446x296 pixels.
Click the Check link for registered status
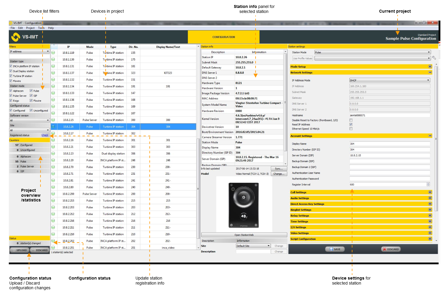pyautogui.click(x=45, y=135)
